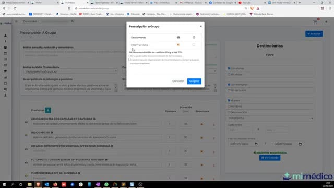The image size is (334, 188).
Task: Click Cancelar in the Prescripción a Grupo dialog
Action: (178, 81)
